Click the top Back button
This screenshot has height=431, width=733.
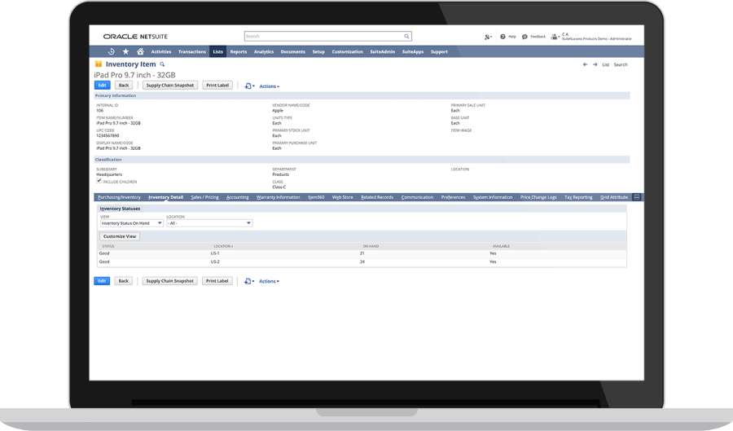pos(124,85)
